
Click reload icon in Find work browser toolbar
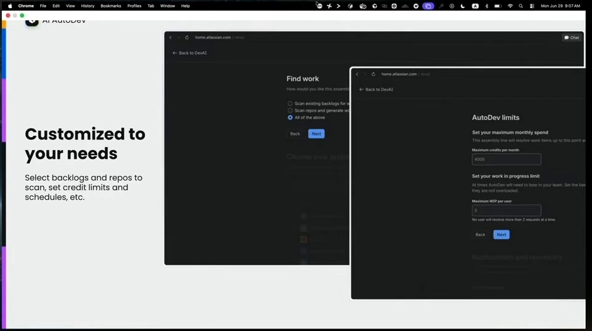tap(186, 38)
